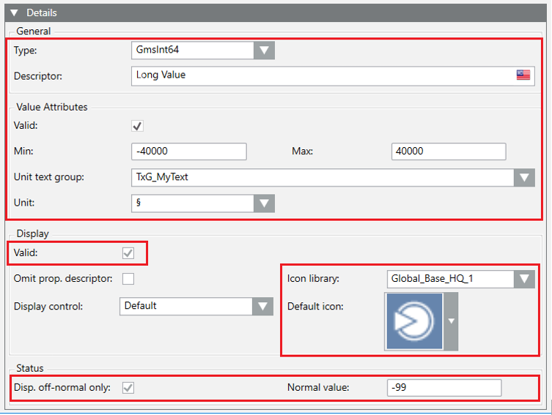Expand the Display control dropdown

click(262, 306)
